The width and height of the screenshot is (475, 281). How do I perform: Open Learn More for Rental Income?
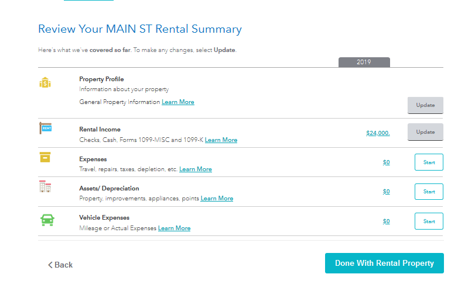pos(221,140)
